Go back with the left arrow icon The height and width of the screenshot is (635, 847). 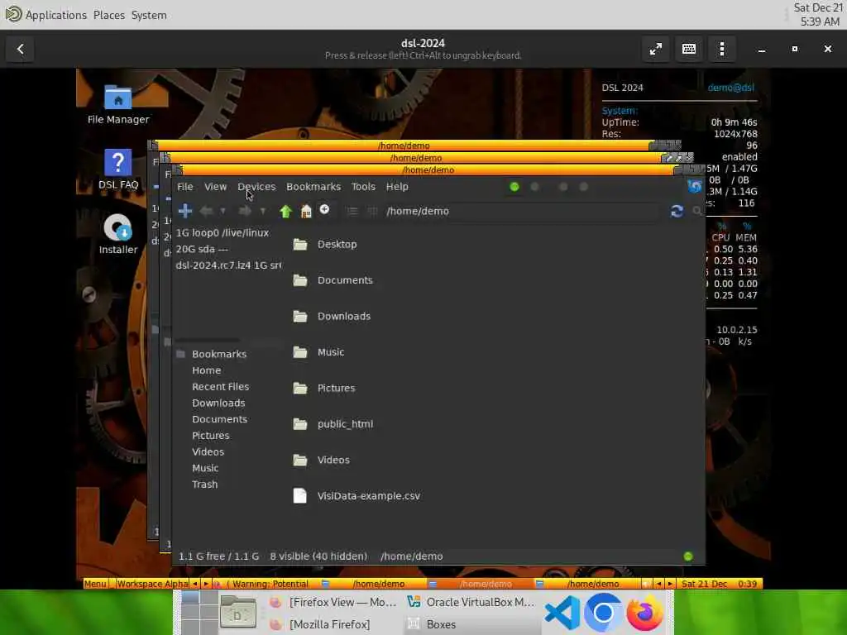pyautogui.click(x=206, y=211)
